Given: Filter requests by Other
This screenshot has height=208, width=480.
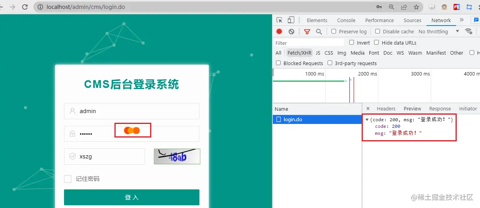Looking at the screenshot, I should click(x=457, y=53).
